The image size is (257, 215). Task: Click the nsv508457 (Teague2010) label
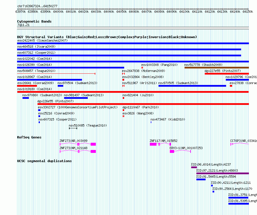(36, 71)
